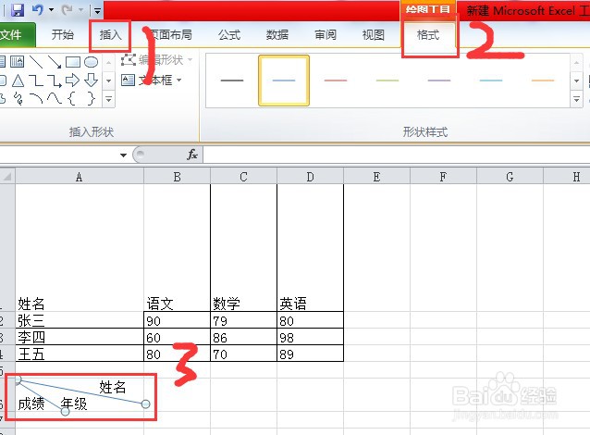Switch to the 公式 ribbon tab
This screenshot has width=590, height=435.
click(x=229, y=35)
